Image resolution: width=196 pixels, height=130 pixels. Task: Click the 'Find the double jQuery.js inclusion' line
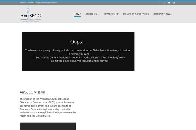tap(79, 61)
